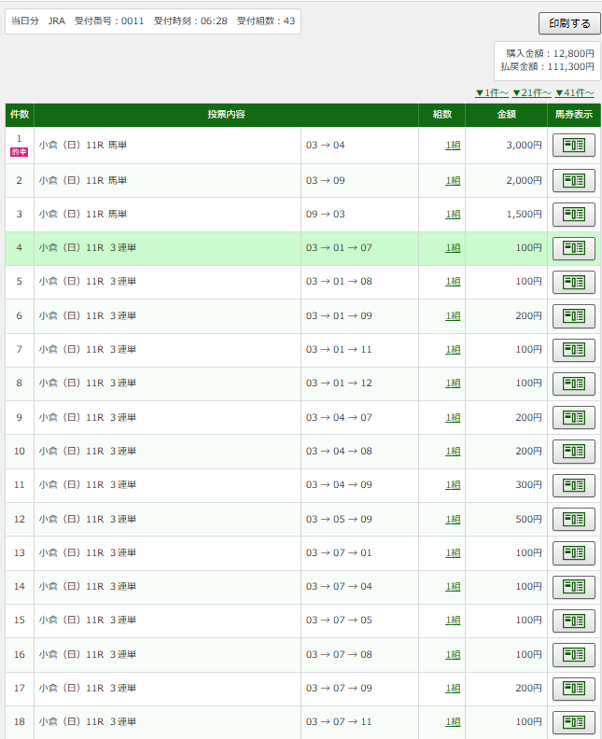Open 1組 link in row 3
602x739 pixels.
(453, 215)
